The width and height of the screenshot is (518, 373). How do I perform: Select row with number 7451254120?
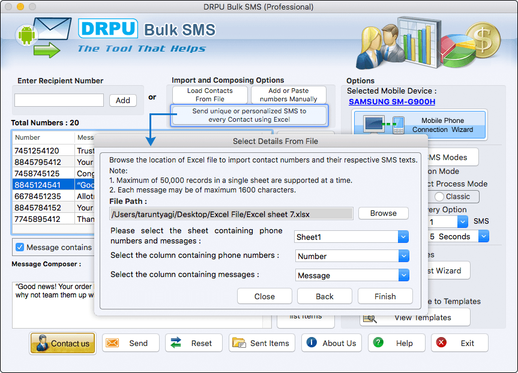tap(53, 151)
